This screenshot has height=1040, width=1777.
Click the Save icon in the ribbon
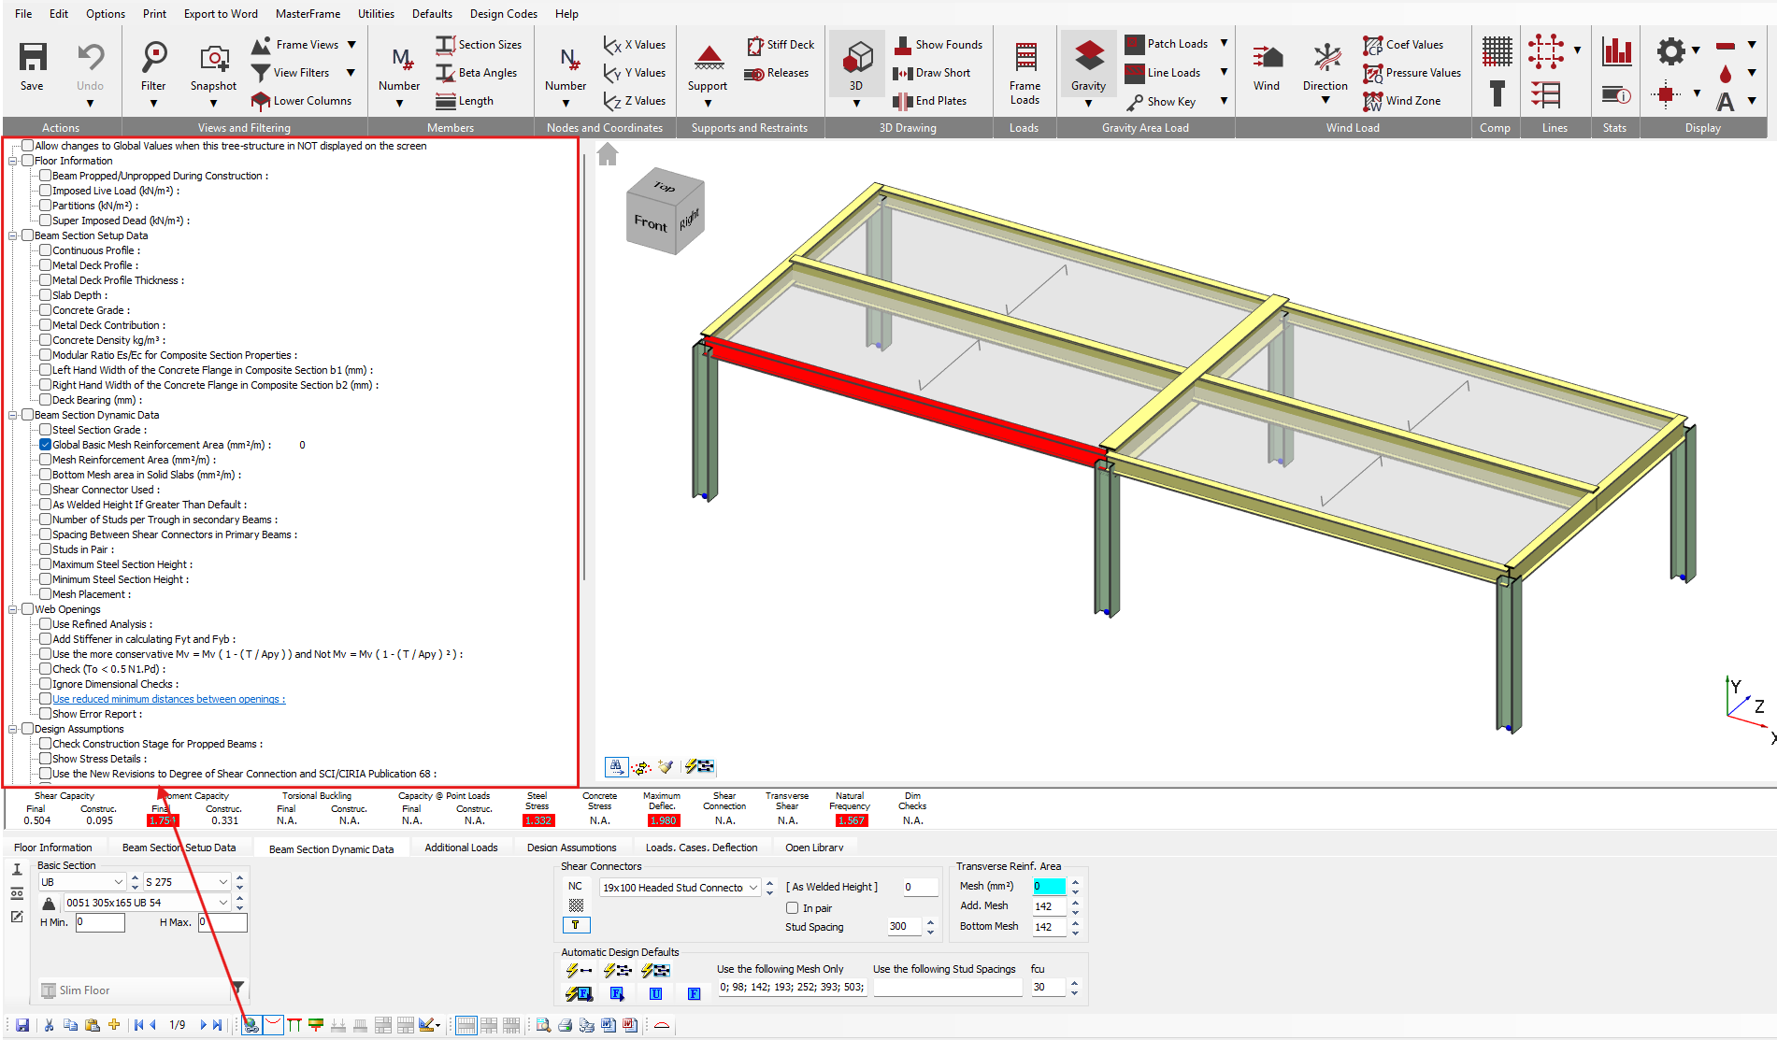[33, 58]
